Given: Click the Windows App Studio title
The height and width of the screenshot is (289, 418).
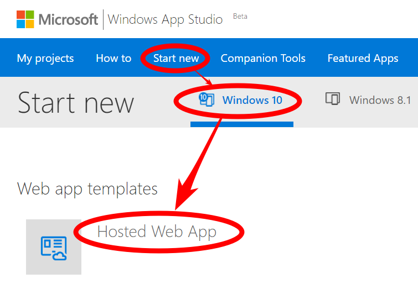Looking at the screenshot, I should [x=165, y=20].
